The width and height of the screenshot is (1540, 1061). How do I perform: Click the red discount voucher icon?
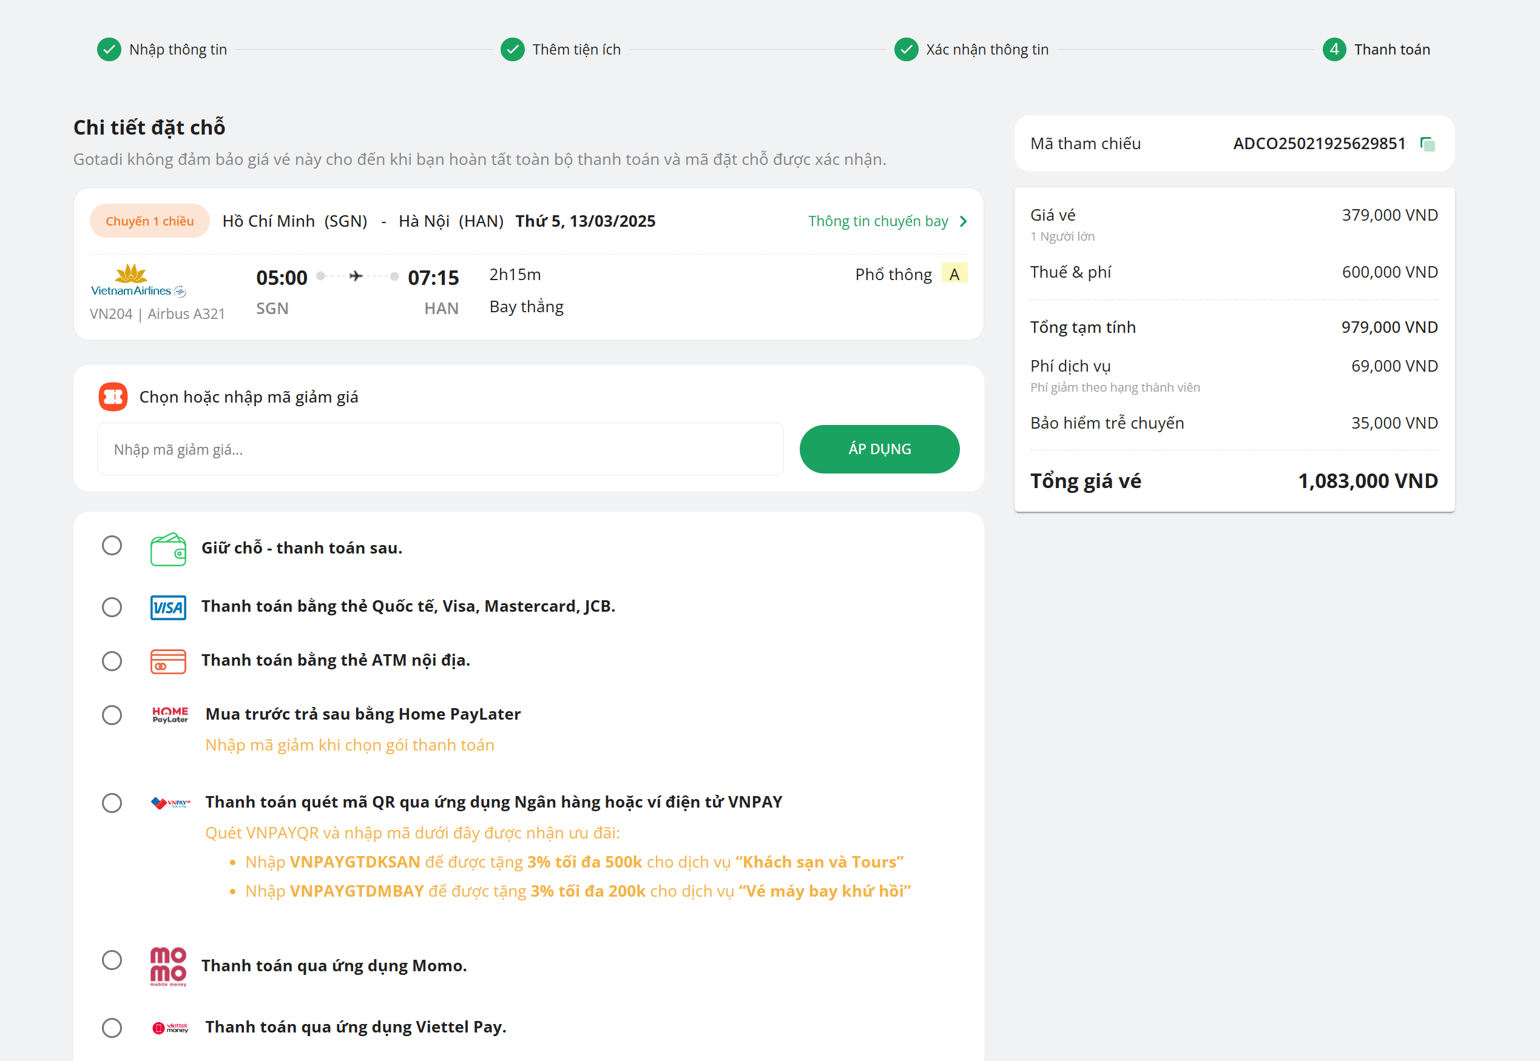pyautogui.click(x=113, y=397)
